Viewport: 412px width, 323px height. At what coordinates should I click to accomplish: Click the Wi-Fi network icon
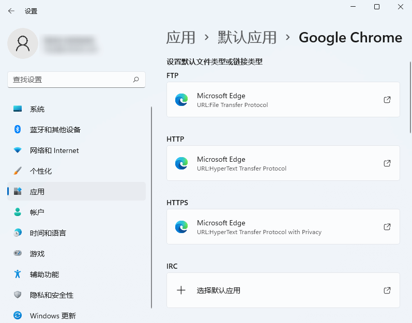(x=18, y=150)
